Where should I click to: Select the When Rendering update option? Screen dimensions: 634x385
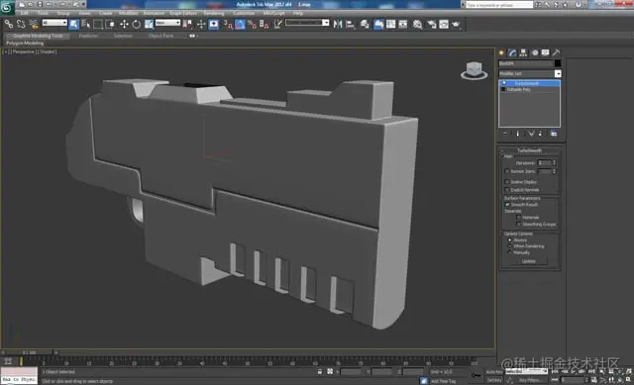(x=510, y=246)
